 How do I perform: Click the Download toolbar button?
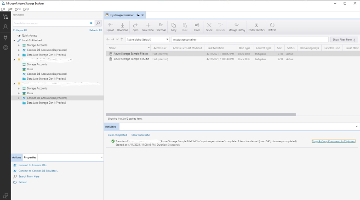[x=122, y=27]
